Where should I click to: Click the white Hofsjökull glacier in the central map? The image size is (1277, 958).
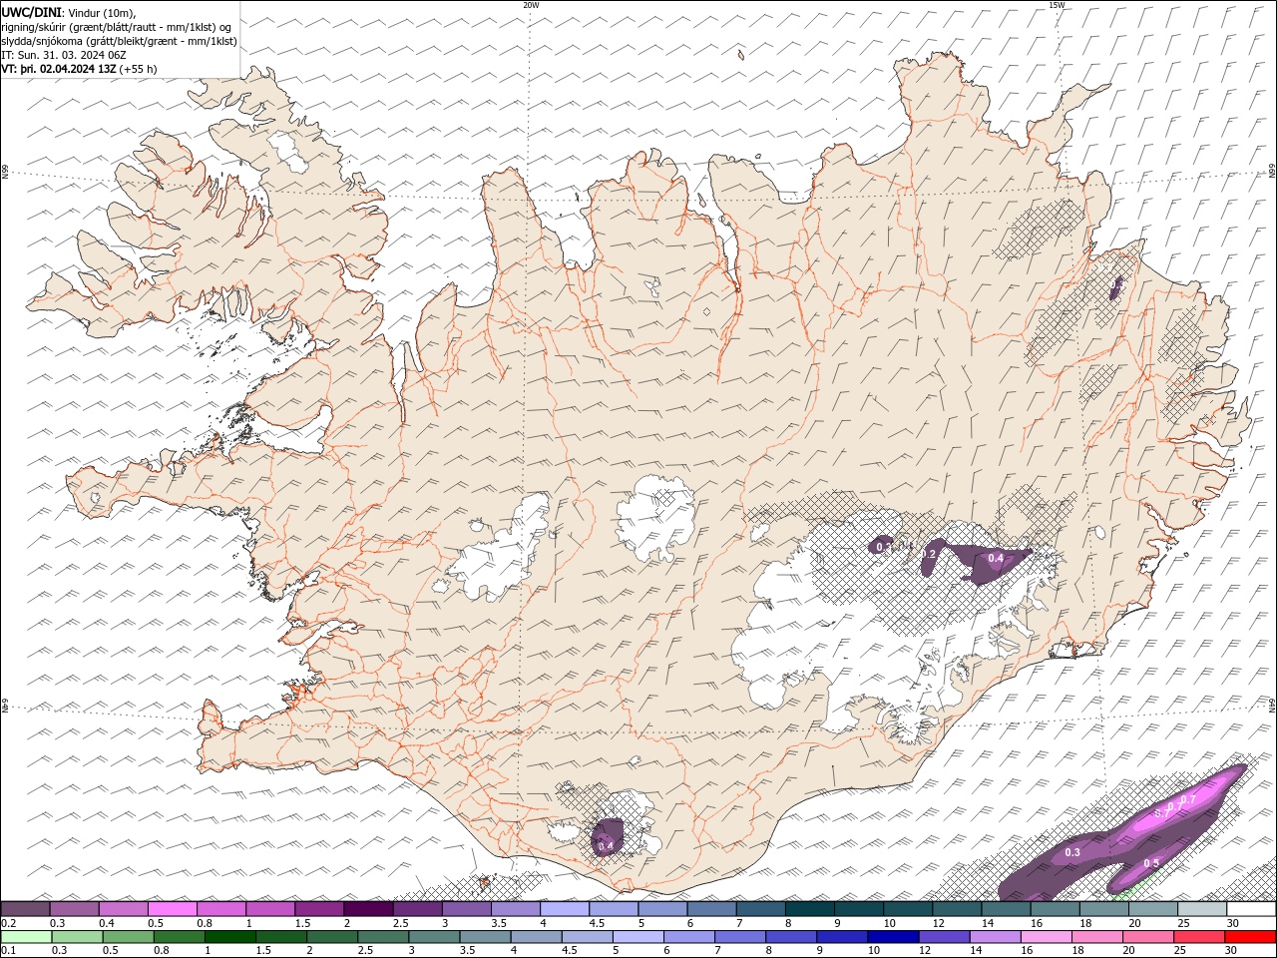tap(656, 519)
